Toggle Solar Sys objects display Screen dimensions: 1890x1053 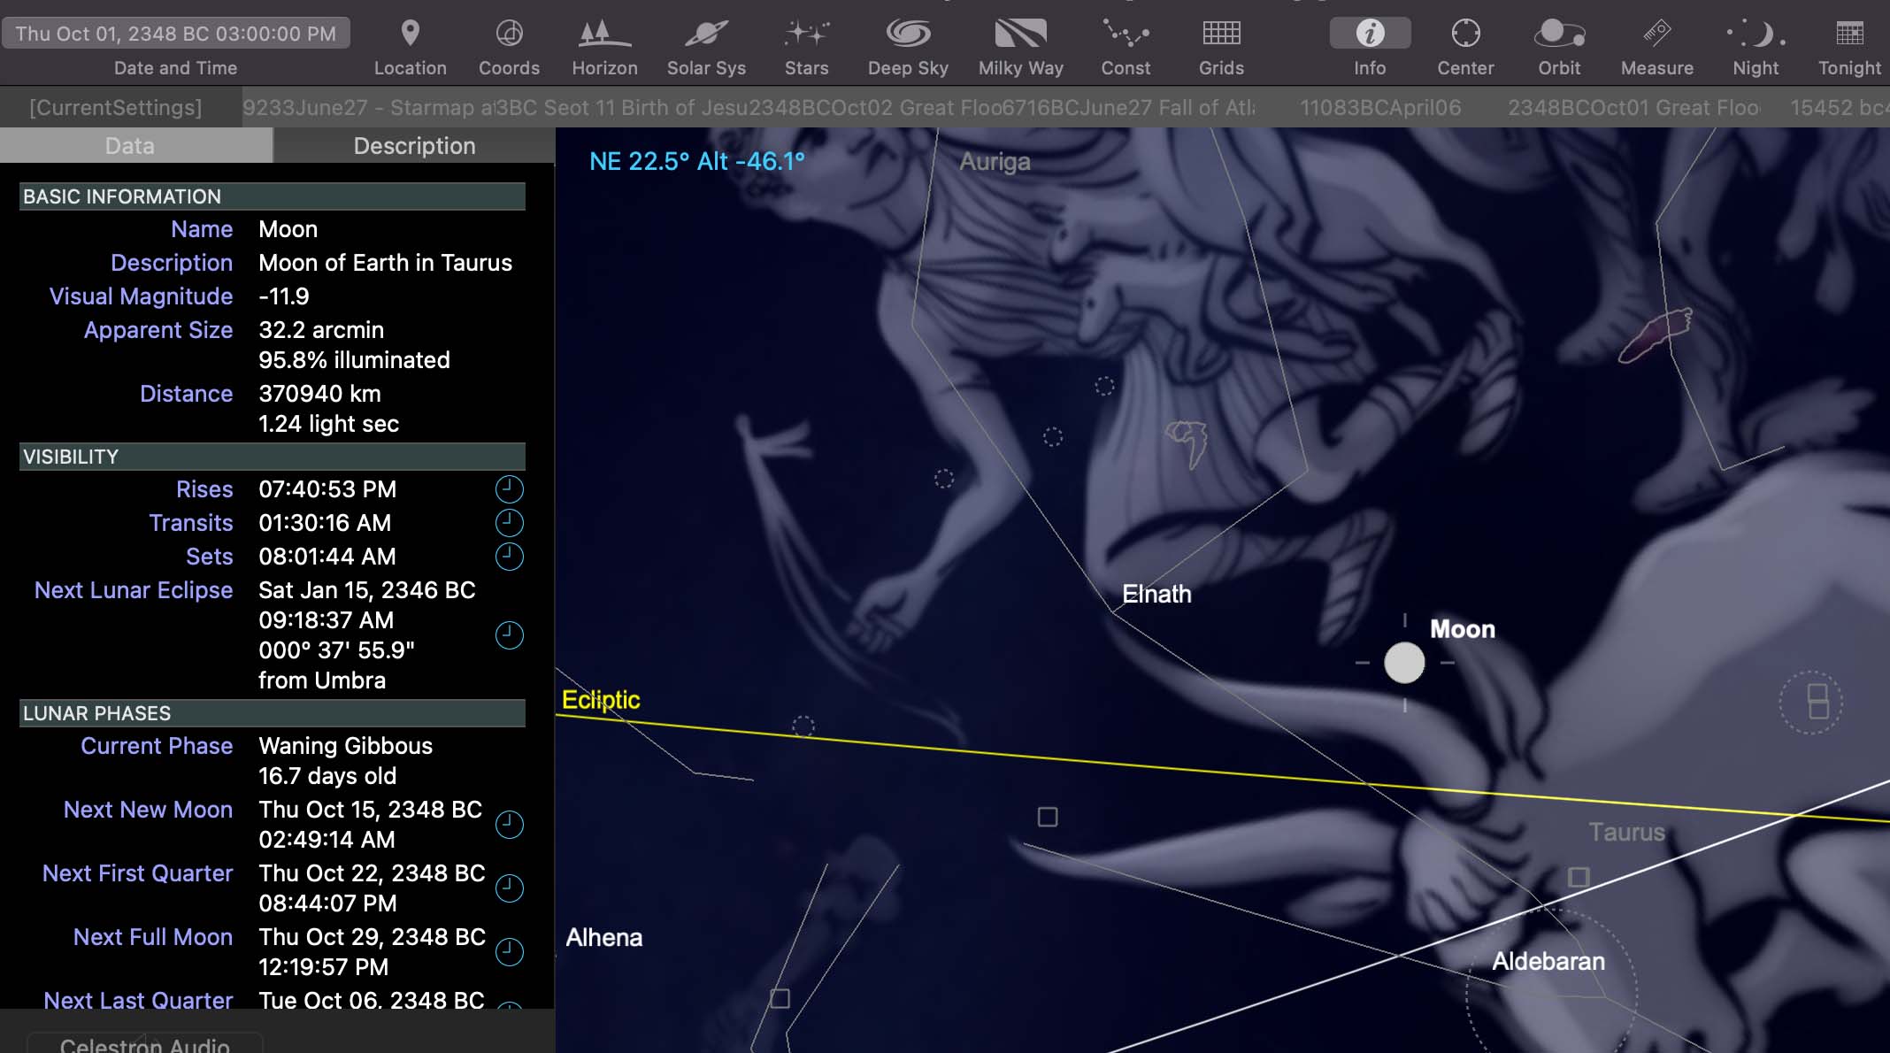(x=706, y=46)
